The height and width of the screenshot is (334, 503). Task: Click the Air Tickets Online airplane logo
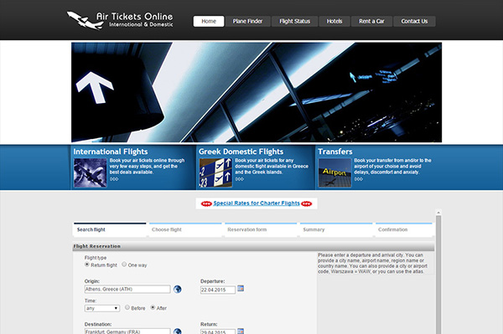point(120,20)
